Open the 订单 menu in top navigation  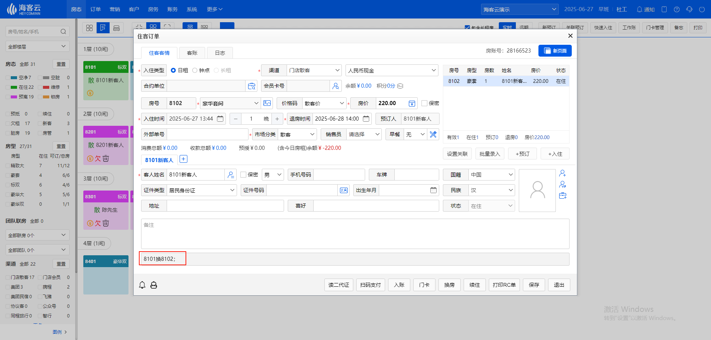[96, 9]
